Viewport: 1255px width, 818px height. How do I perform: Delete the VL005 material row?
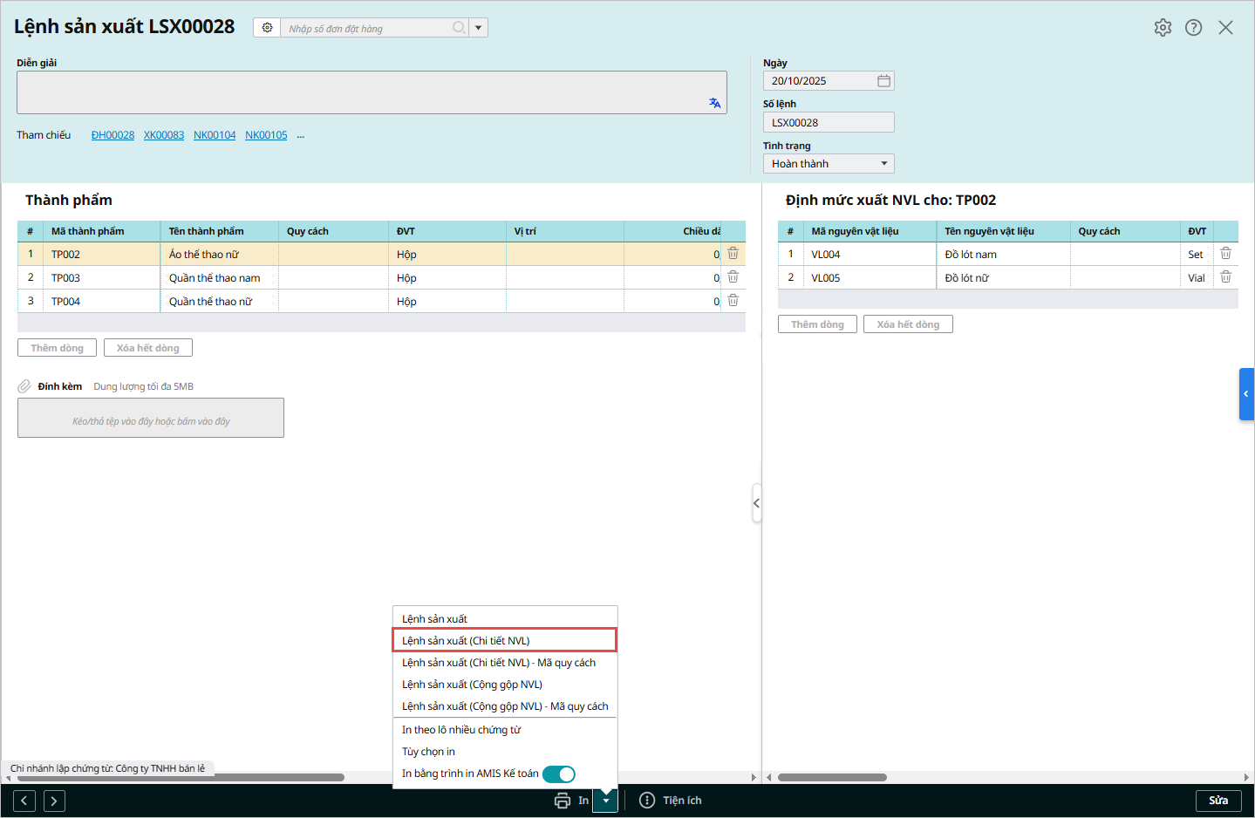tap(1225, 277)
